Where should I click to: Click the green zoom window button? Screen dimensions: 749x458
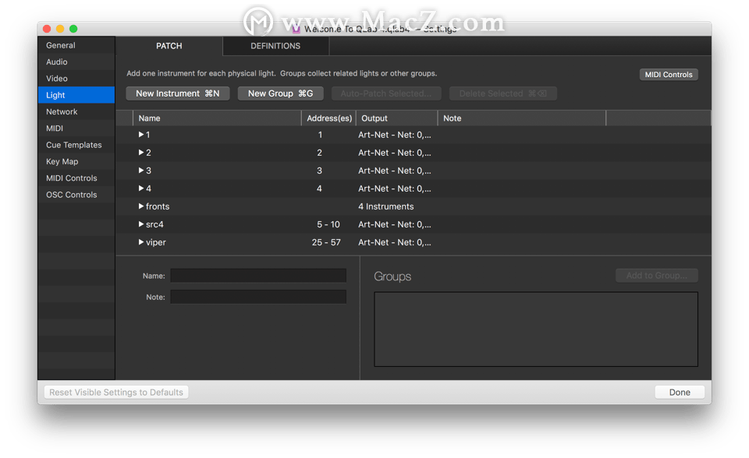pyautogui.click(x=73, y=29)
